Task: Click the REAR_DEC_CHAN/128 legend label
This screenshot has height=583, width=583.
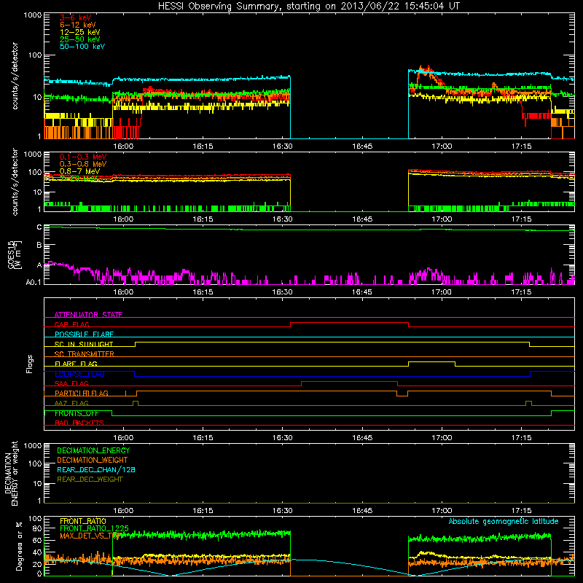Action: [96, 469]
